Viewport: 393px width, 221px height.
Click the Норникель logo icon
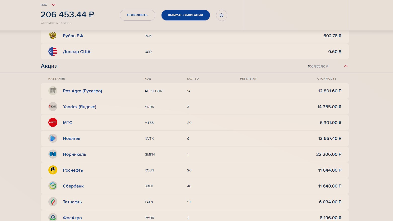tap(53, 154)
